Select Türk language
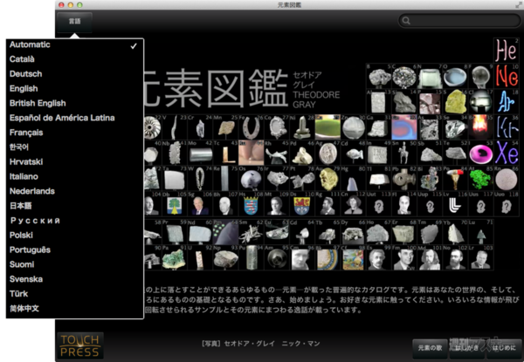The image size is (524, 362). 75,294
